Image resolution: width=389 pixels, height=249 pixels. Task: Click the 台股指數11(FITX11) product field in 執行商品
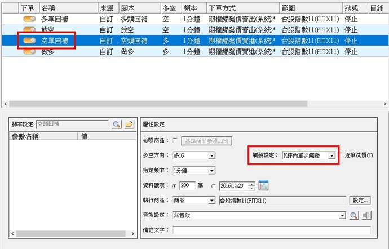pos(282,201)
